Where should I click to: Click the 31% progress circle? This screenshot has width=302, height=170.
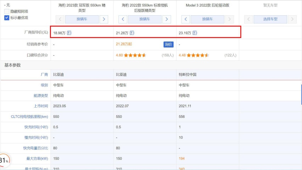click(4, 160)
